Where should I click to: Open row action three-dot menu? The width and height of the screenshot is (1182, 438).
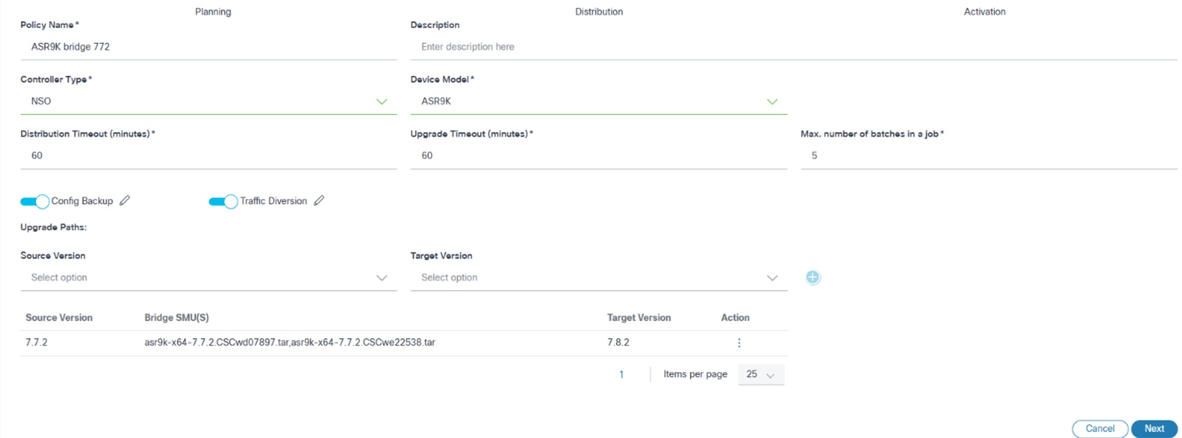739,342
